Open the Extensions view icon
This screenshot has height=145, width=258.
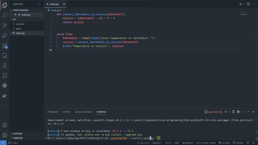(x=4, y=46)
